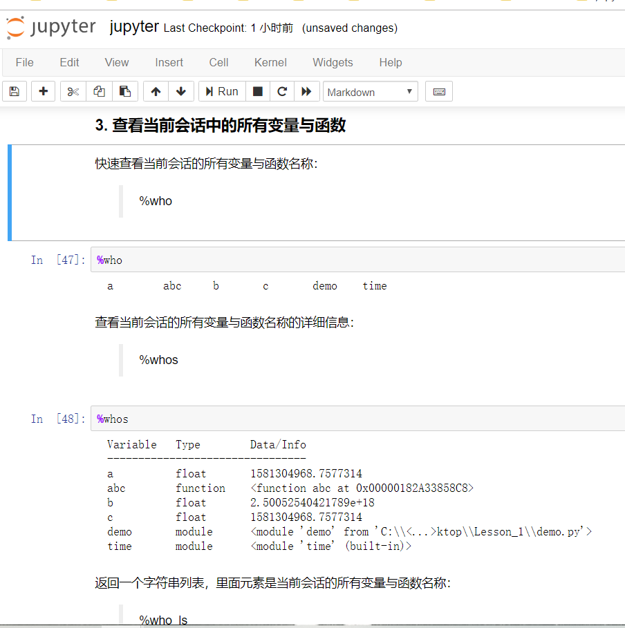
Task: Click the In [48] prompt label
Action: click(58, 419)
